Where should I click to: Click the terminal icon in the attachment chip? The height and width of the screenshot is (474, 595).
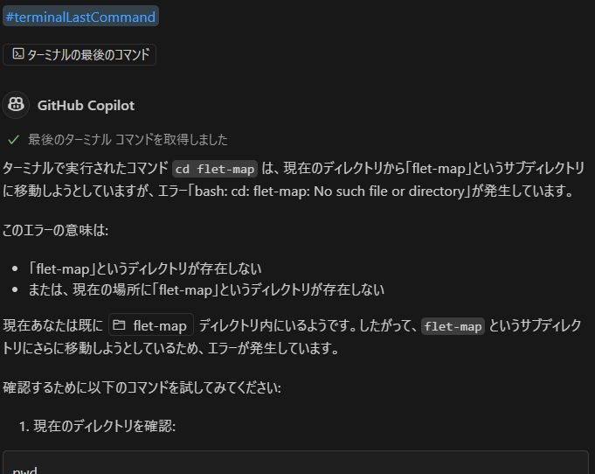[17, 54]
